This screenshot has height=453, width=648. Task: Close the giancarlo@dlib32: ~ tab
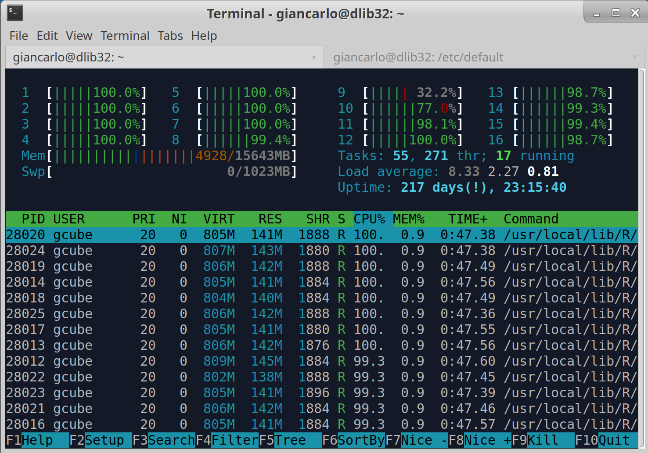[313, 57]
